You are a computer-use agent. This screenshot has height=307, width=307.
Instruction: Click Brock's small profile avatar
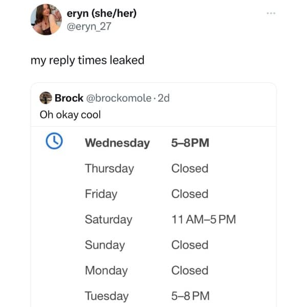[46, 98]
